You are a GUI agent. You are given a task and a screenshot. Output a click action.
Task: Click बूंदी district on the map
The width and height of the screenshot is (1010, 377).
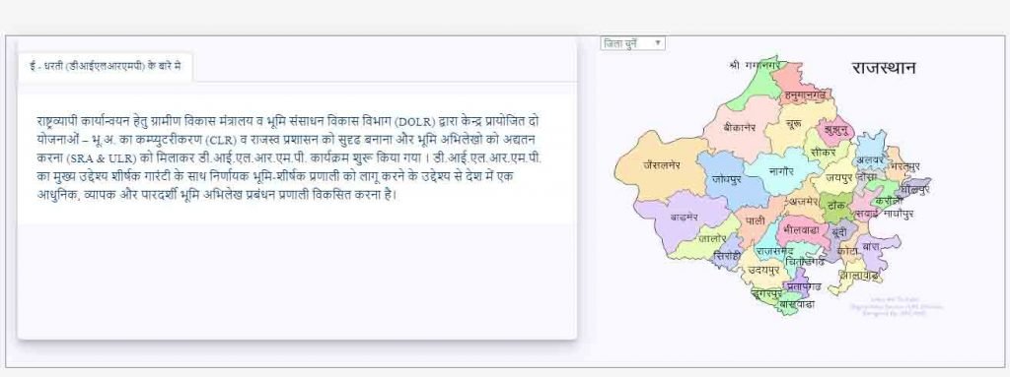839,232
